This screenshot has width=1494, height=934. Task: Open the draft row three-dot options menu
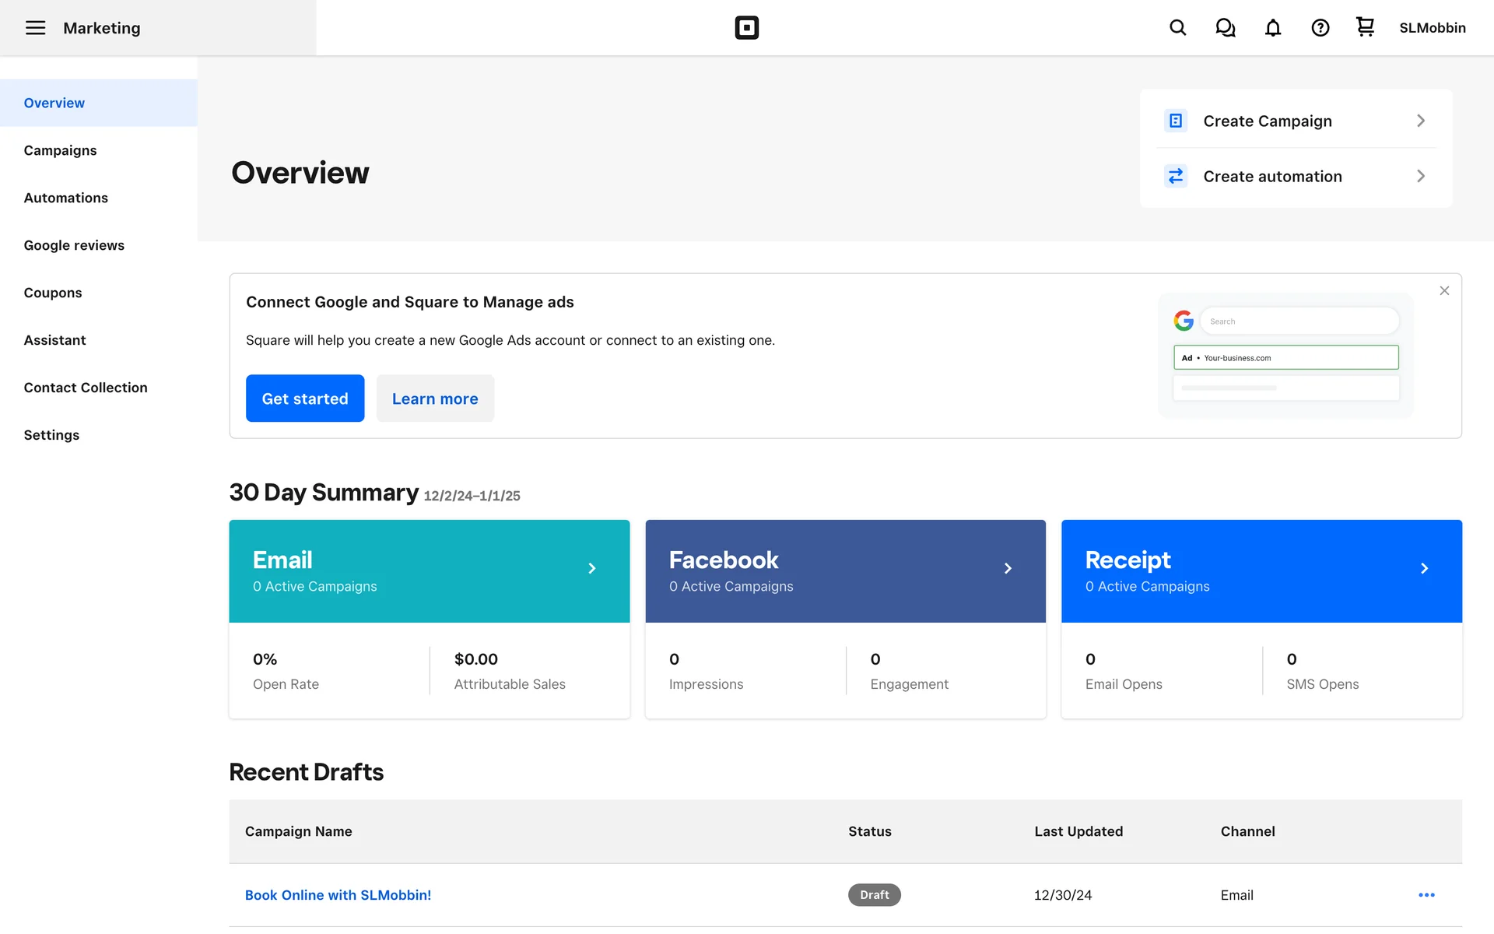click(x=1426, y=895)
